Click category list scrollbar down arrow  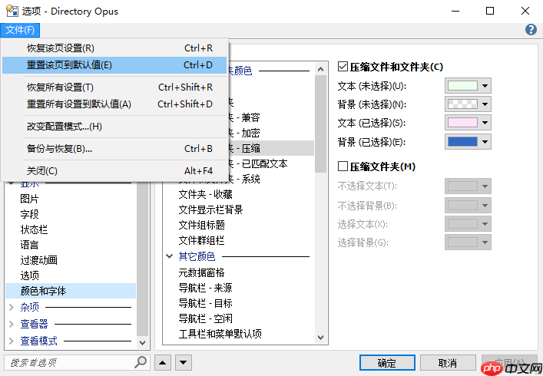(x=142, y=342)
